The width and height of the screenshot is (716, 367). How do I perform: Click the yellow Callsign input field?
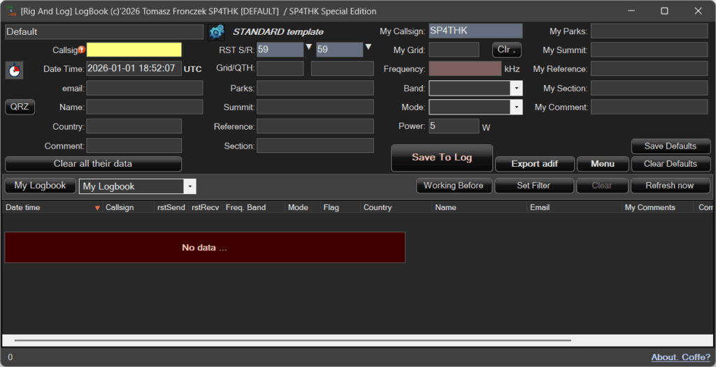[x=134, y=50]
